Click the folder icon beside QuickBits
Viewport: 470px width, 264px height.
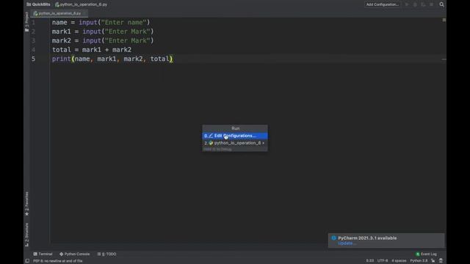click(x=29, y=4)
